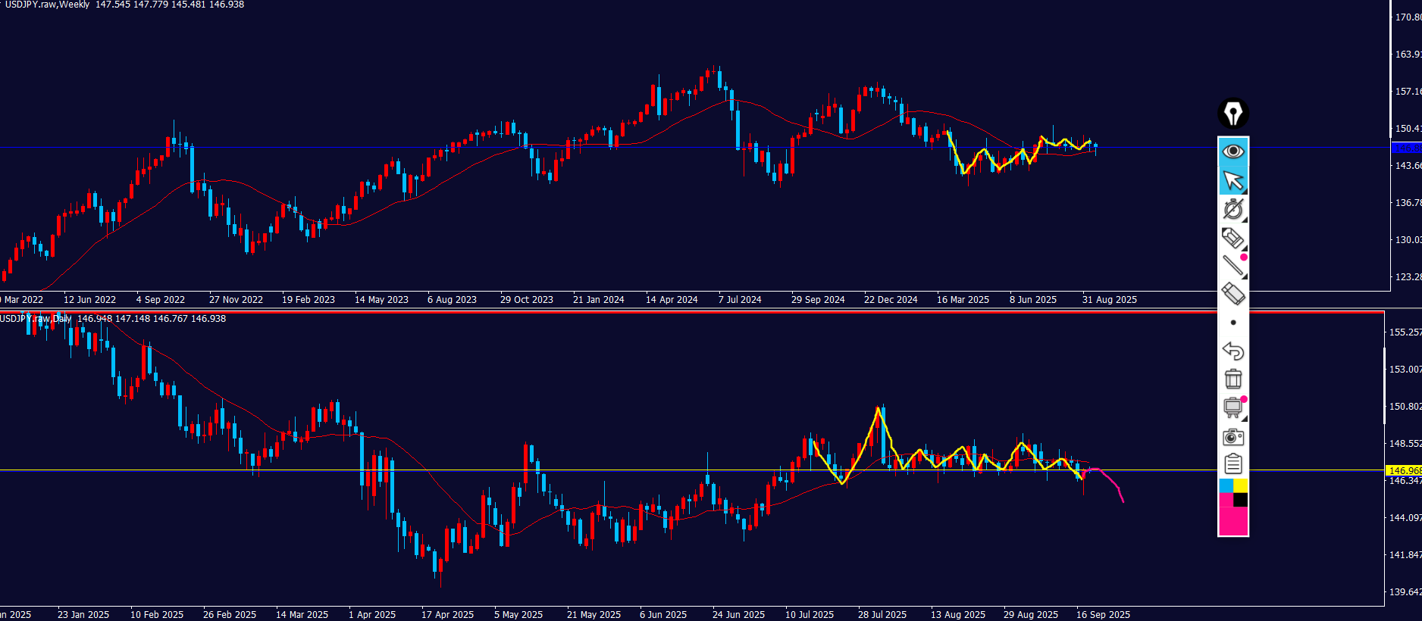Click the USDJPY.raw,Weekly chart title
Screen dimensions: 1422x621
coord(45,5)
